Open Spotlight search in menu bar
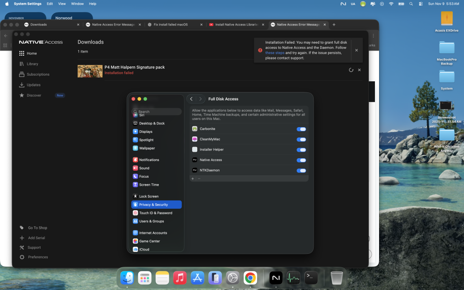 (411, 4)
